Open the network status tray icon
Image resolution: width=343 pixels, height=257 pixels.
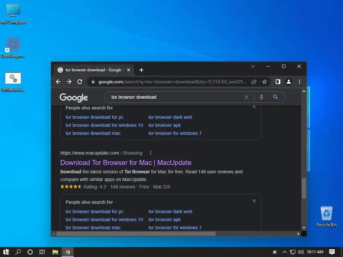coord(293,252)
